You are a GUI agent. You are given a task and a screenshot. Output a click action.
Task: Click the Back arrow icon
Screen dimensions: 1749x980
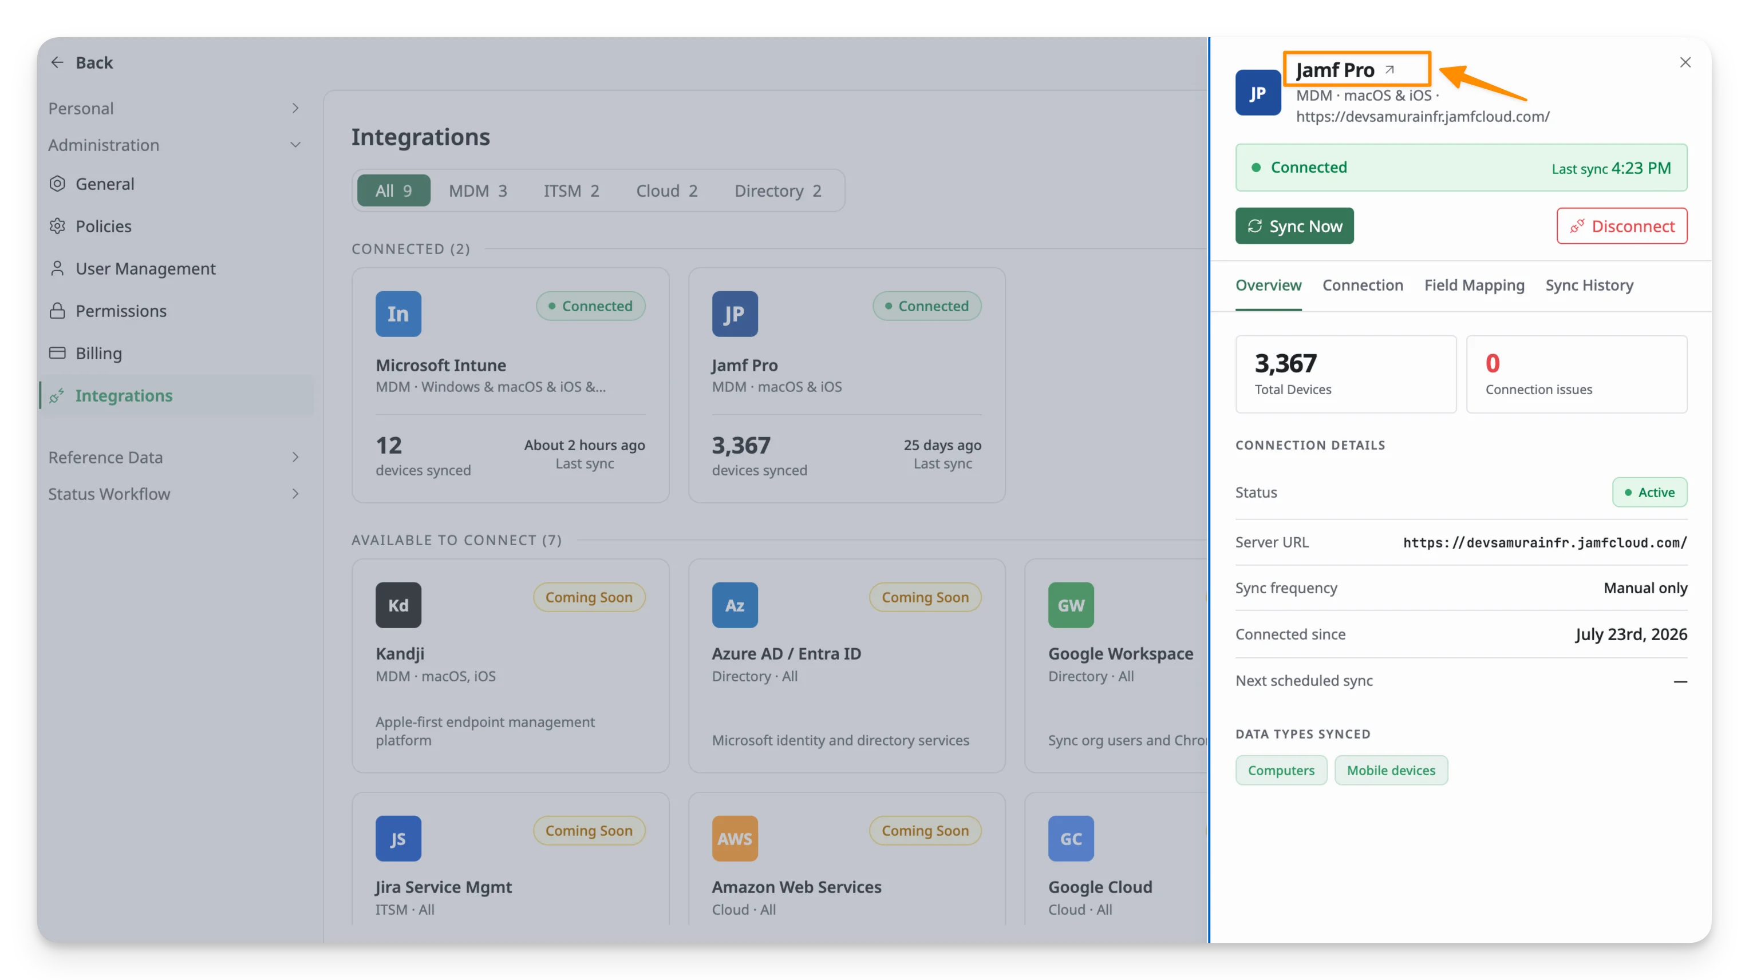(x=57, y=62)
